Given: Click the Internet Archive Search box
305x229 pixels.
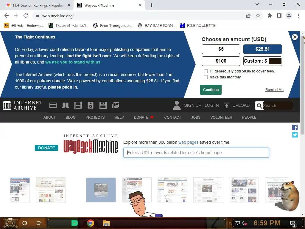Looking at the screenshot, I should point(278,106).
